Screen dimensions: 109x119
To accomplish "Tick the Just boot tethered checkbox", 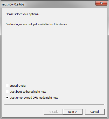I will [x=7, y=91].
